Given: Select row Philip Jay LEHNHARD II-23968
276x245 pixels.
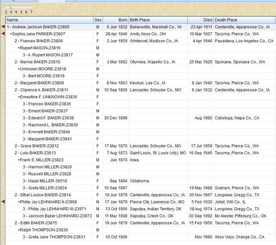Looking at the screenshot, I should pyautogui.click(x=140, y=202).
